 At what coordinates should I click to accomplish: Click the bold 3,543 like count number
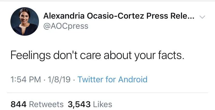(79, 104)
